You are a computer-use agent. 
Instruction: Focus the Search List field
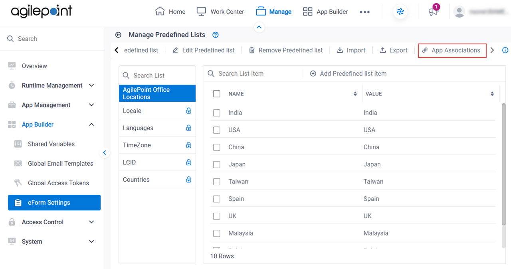(157, 75)
